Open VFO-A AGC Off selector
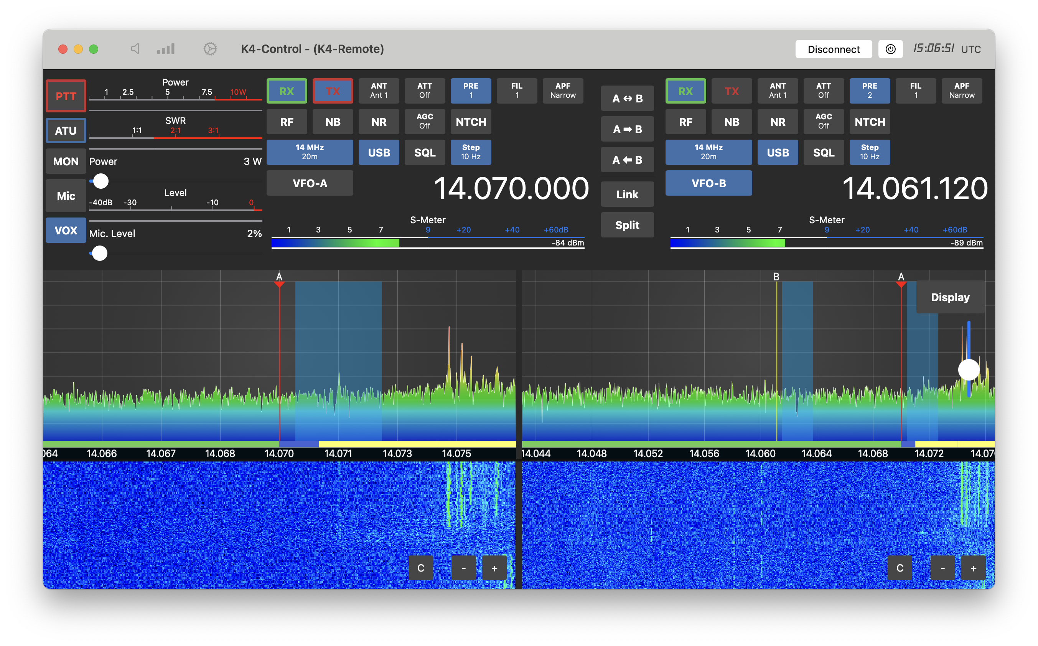 coord(425,122)
